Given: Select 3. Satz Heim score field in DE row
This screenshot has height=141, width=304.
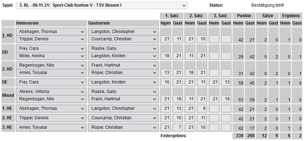Looking at the screenshot, I should click(214, 82).
